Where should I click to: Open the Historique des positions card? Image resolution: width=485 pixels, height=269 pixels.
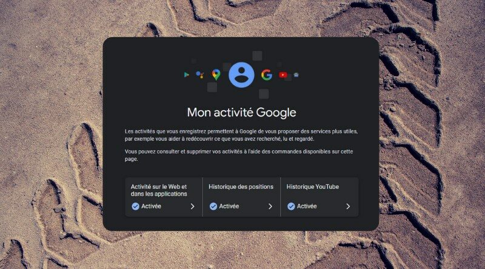click(241, 197)
